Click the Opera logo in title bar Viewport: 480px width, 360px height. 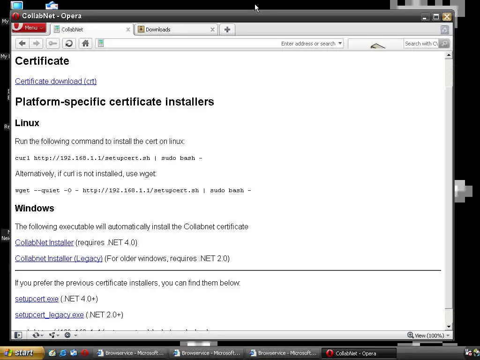(16, 16)
